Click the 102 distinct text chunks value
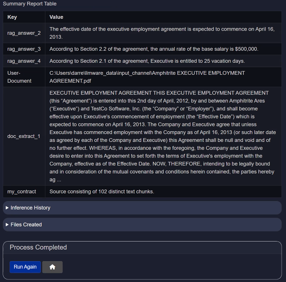This screenshot has width=286, height=282. (x=101, y=192)
